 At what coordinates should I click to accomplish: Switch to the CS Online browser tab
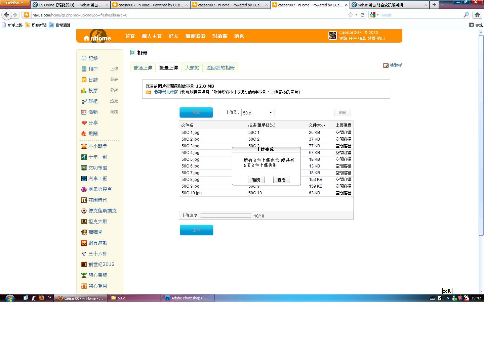71,5
